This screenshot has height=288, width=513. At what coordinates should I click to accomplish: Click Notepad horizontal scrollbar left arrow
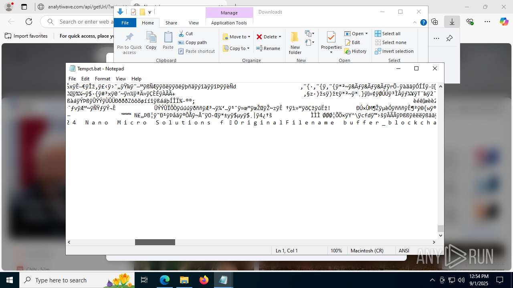[x=69, y=242]
